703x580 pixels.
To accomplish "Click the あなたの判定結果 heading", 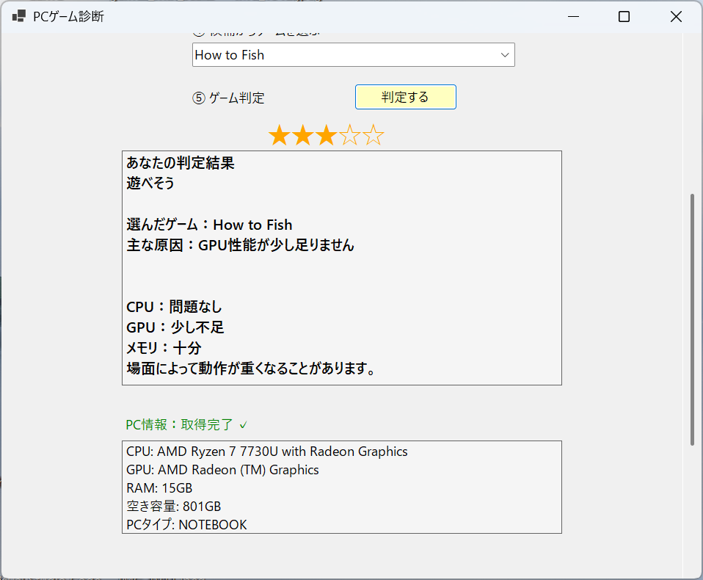I will pos(181,162).
